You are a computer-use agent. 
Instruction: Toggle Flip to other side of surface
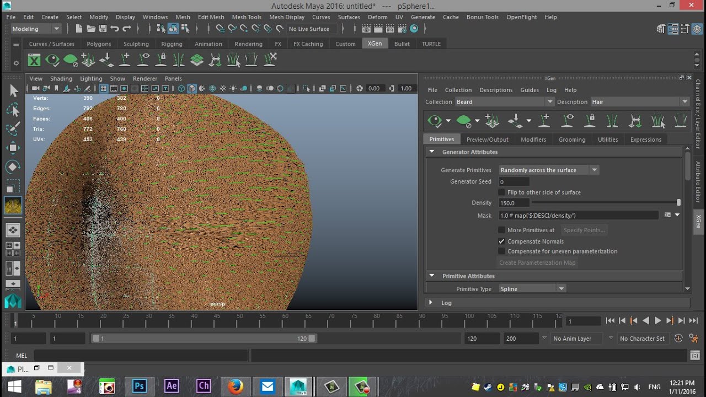(501, 192)
